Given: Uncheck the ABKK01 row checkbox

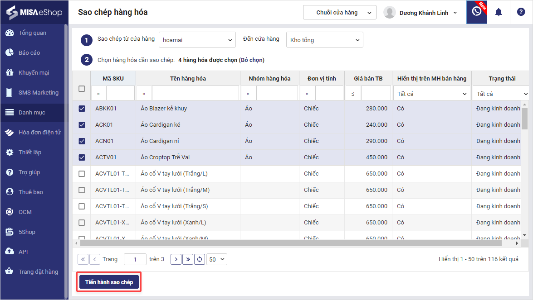Looking at the screenshot, I should point(82,109).
